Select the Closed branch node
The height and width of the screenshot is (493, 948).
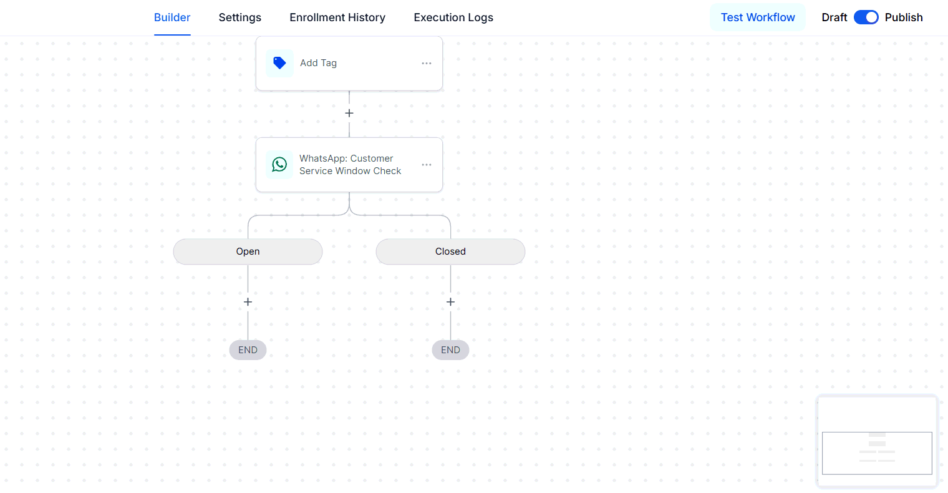(x=450, y=251)
